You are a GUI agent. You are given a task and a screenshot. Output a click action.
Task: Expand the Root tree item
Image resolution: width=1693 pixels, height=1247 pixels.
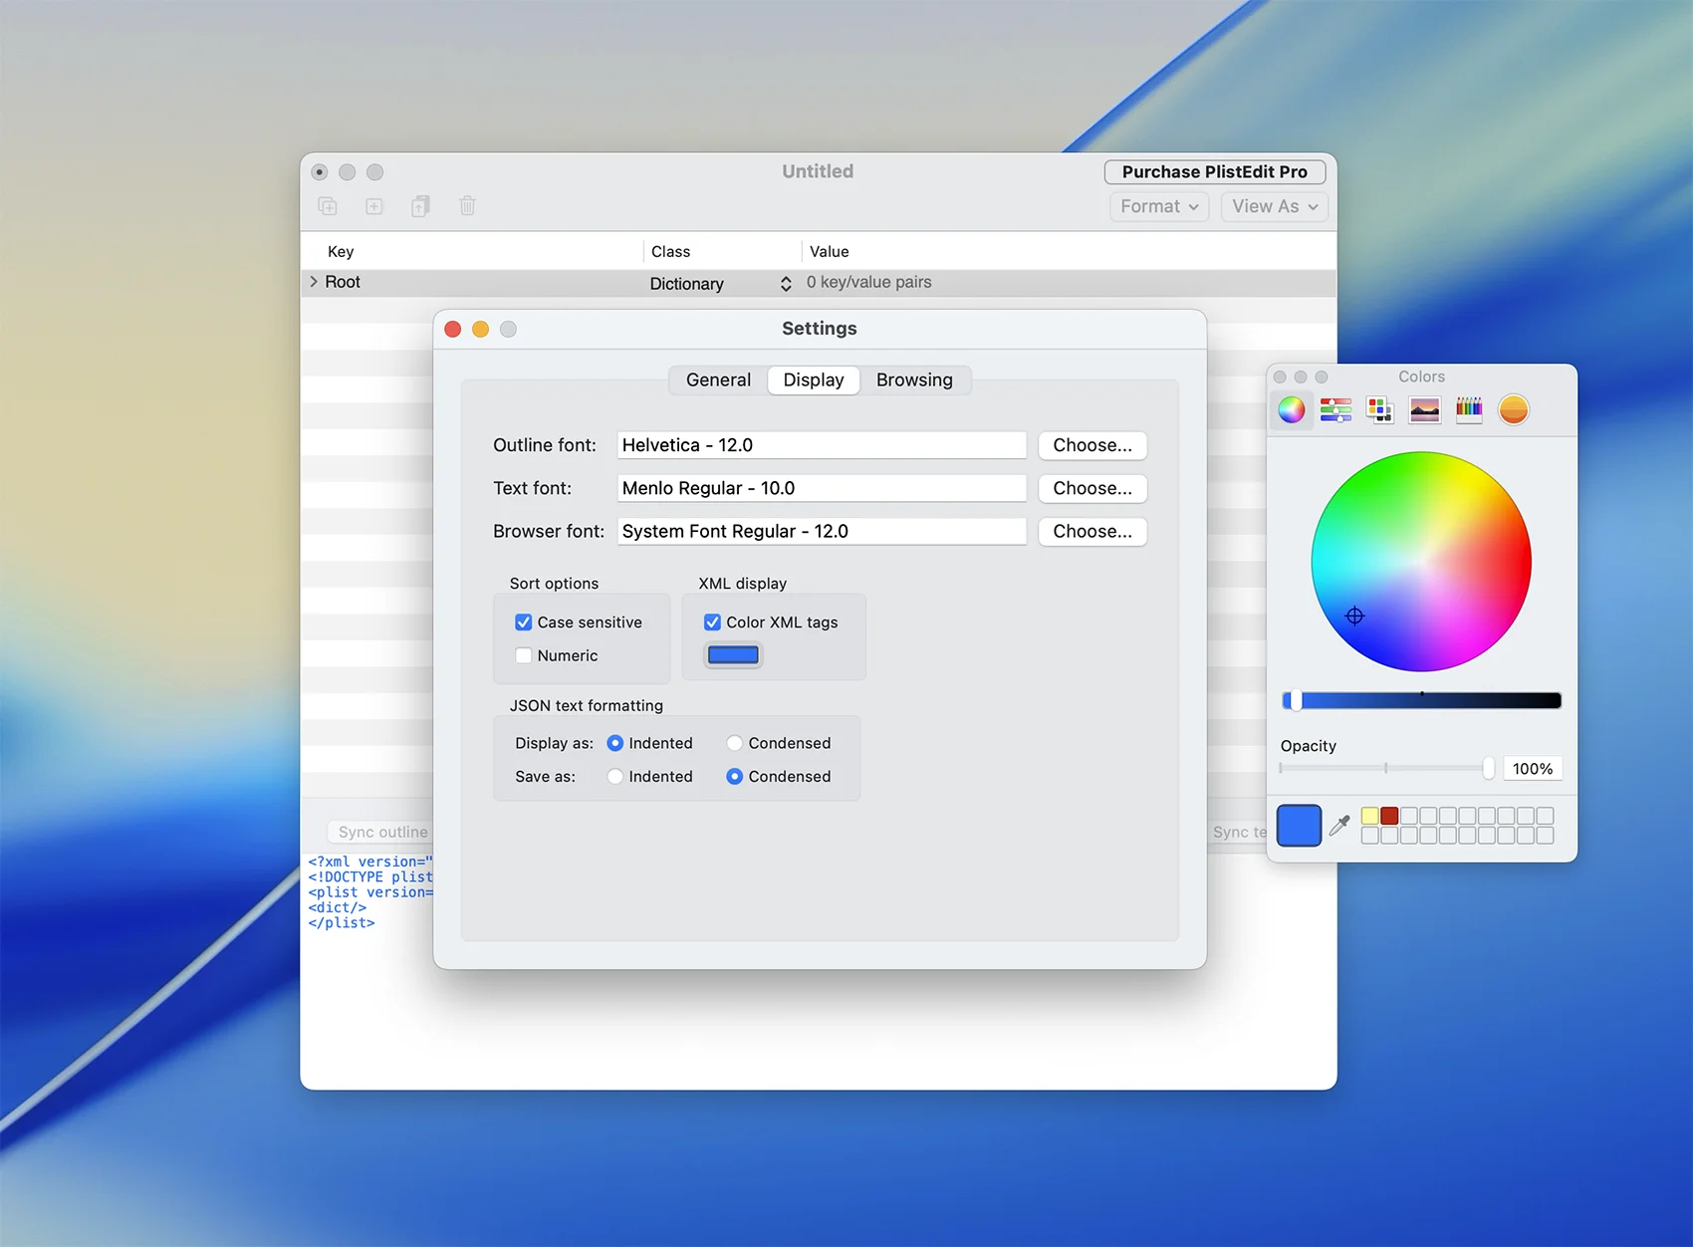pos(314,282)
